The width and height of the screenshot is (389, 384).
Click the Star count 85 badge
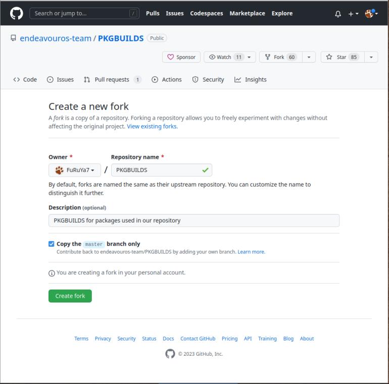[354, 57]
